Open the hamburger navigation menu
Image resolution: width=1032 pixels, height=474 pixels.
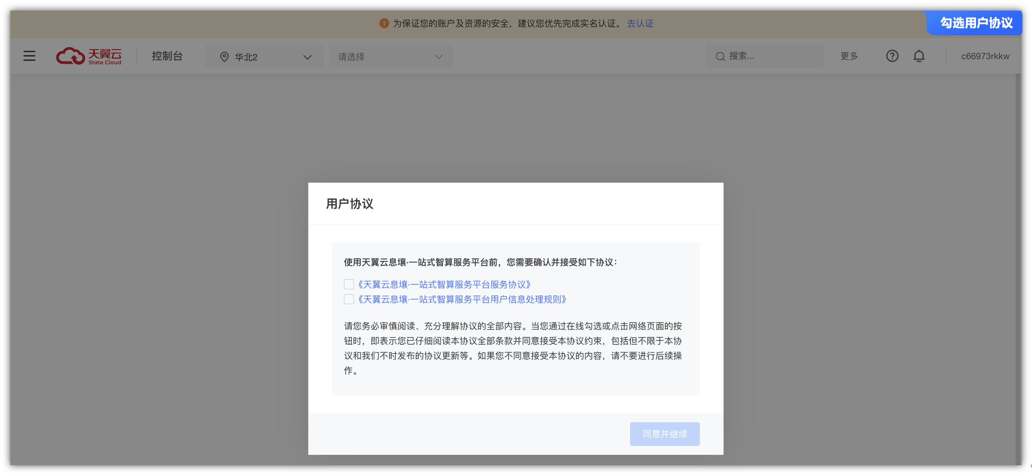pyautogui.click(x=29, y=56)
